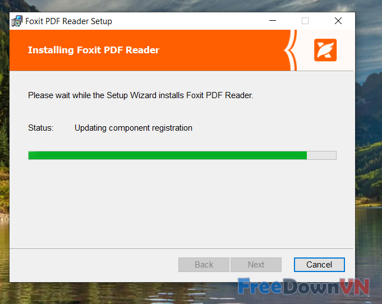382x304 pixels.
Task: Click the FreeDownVN watermark logo
Action: (303, 287)
